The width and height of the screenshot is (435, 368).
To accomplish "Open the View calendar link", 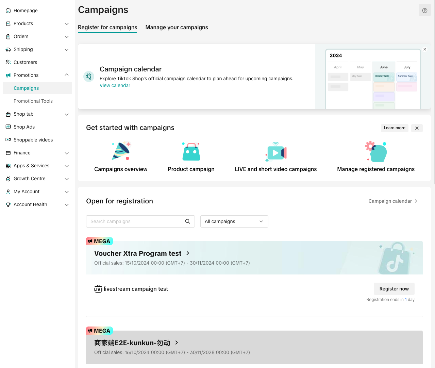I will [115, 86].
